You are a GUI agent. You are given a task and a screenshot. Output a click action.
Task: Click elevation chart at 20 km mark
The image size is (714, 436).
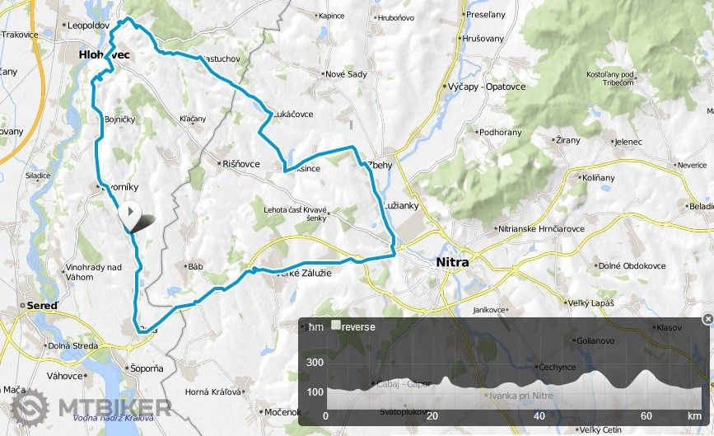click(432, 415)
